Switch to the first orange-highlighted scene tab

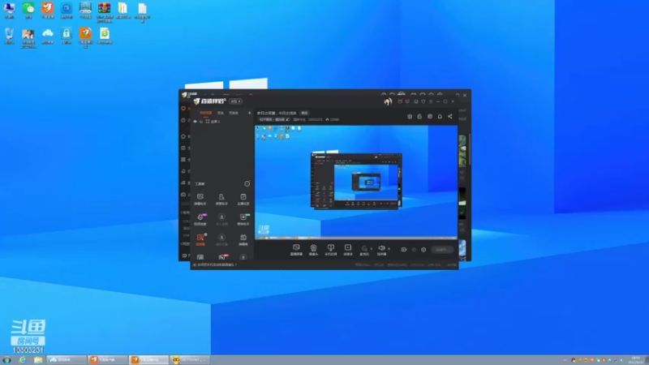[206, 113]
